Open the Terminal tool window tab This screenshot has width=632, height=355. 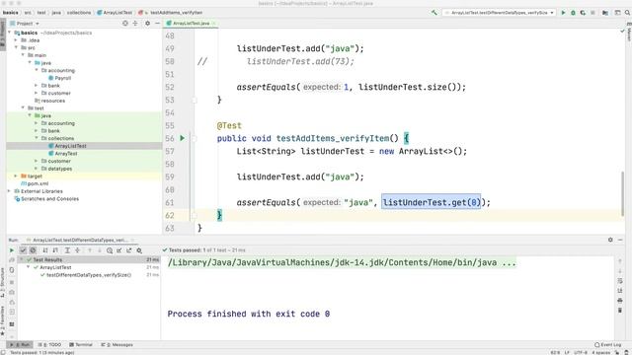(81, 345)
